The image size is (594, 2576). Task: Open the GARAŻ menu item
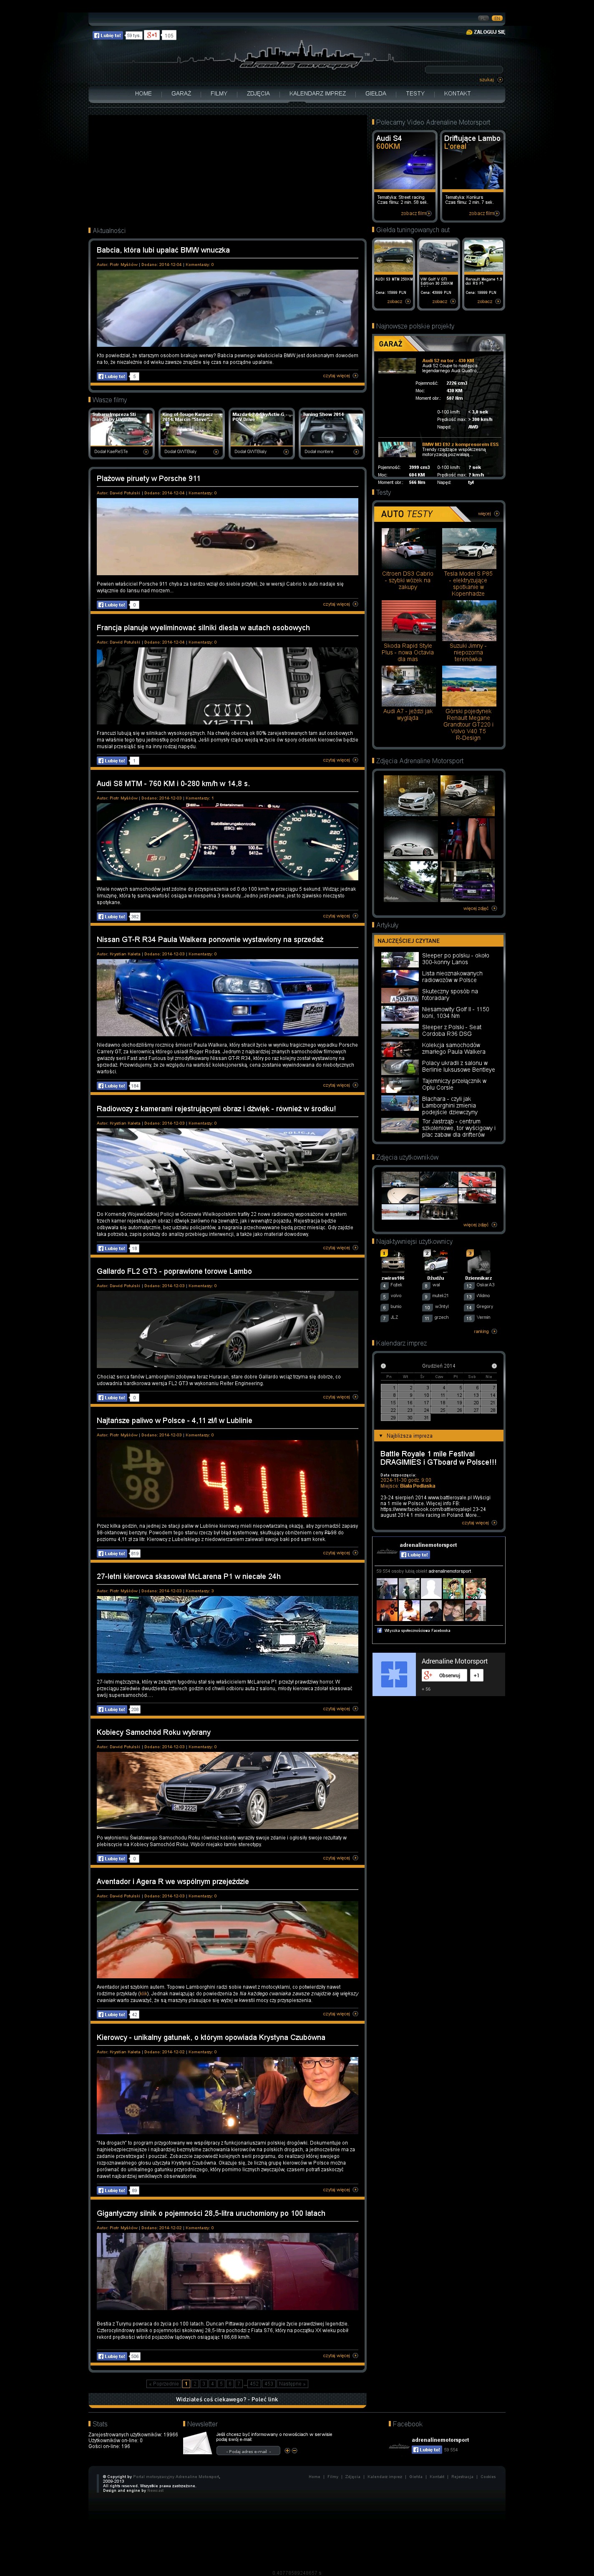[181, 93]
